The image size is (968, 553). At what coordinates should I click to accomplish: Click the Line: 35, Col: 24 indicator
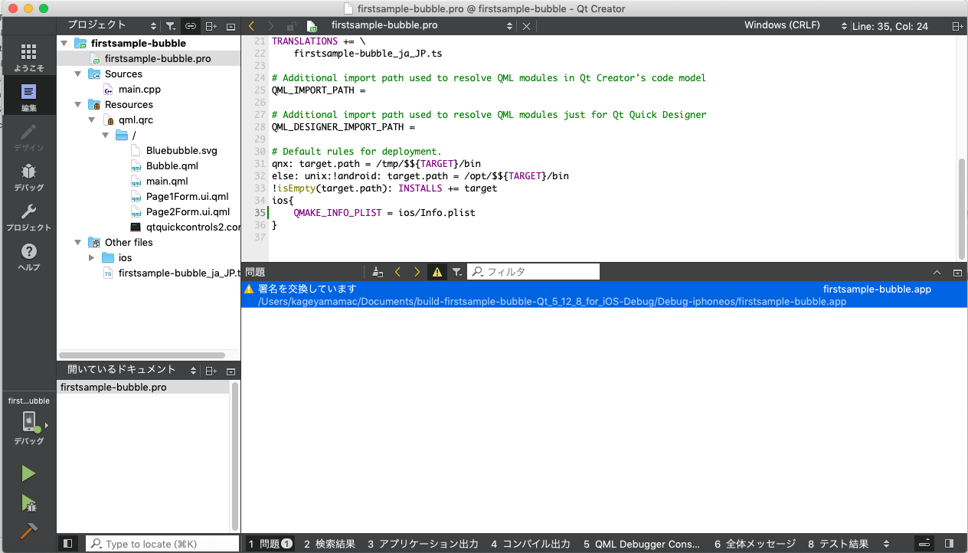pyautogui.click(x=891, y=26)
